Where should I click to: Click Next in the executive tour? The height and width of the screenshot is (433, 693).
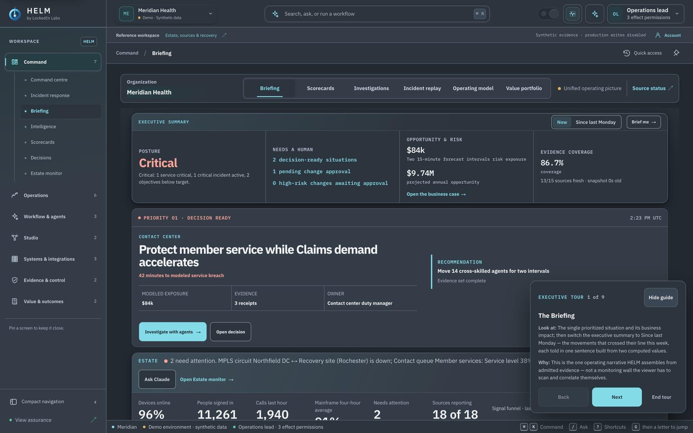tap(617, 397)
